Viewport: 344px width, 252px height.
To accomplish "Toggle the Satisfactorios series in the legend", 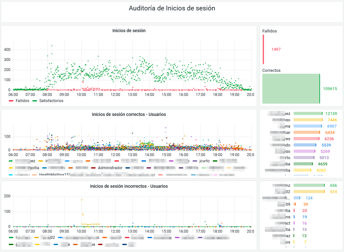I will click(x=51, y=101).
